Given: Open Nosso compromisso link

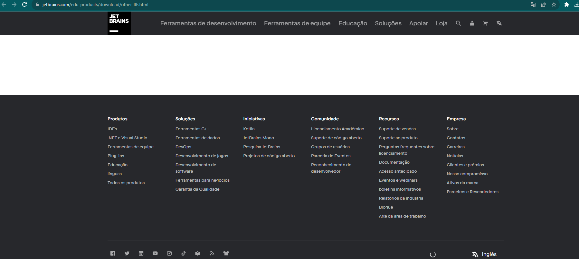Looking at the screenshot, I should (x=467, y=174).
